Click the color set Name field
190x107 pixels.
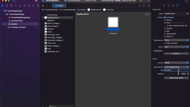175,14
